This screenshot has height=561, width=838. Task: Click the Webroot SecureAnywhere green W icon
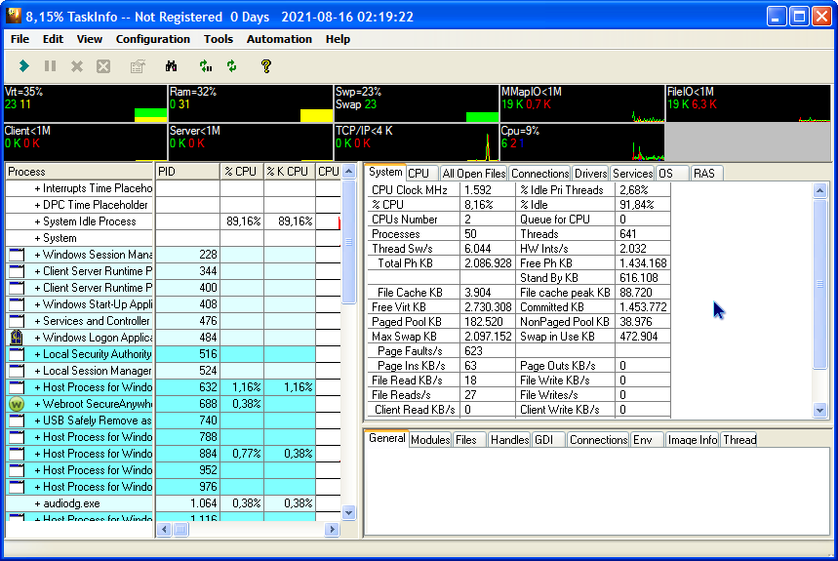click(x=17, y=404)
